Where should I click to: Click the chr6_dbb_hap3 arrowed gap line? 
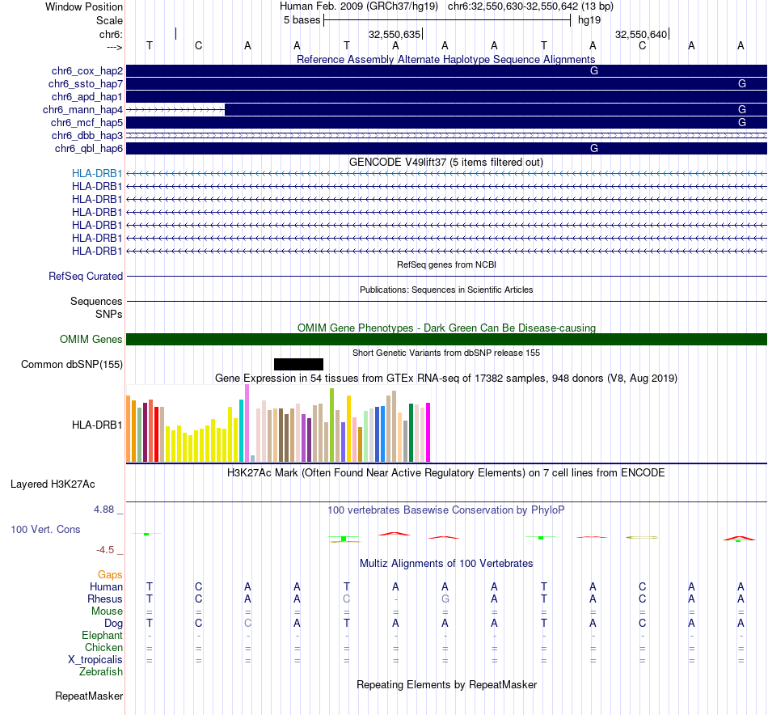[x=447, y=135]
